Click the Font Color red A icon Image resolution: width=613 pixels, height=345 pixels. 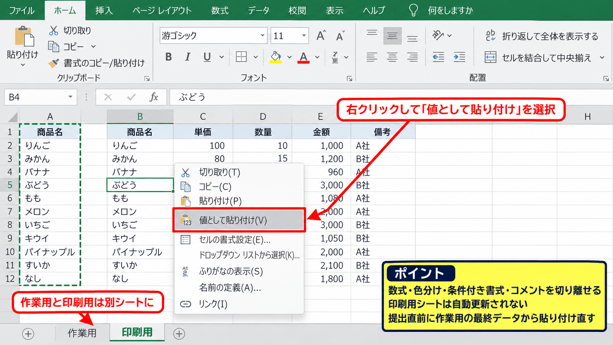click(x=303, y=57)
